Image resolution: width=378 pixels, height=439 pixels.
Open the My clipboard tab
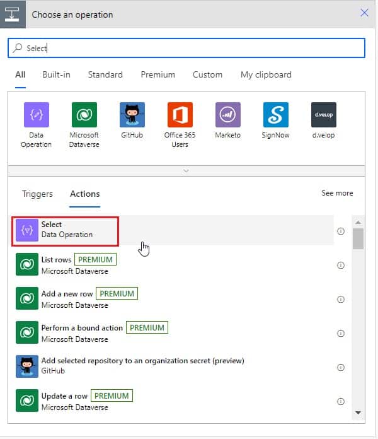coord(266,75)
